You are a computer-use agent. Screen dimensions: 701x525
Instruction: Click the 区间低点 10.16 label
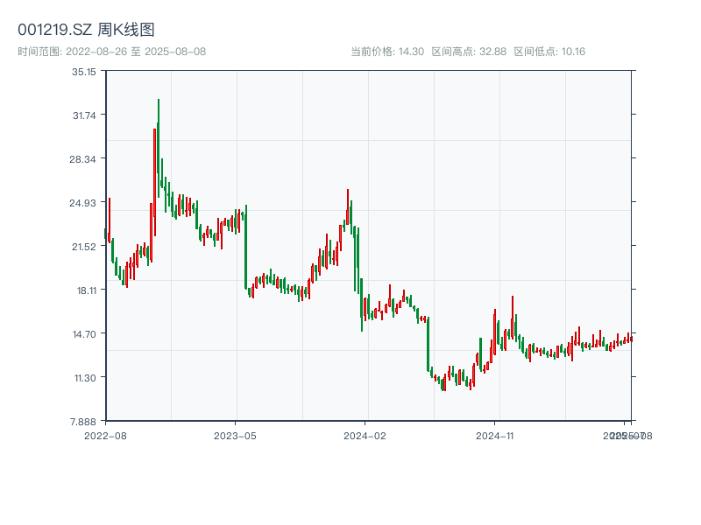(x=549, y=52)
